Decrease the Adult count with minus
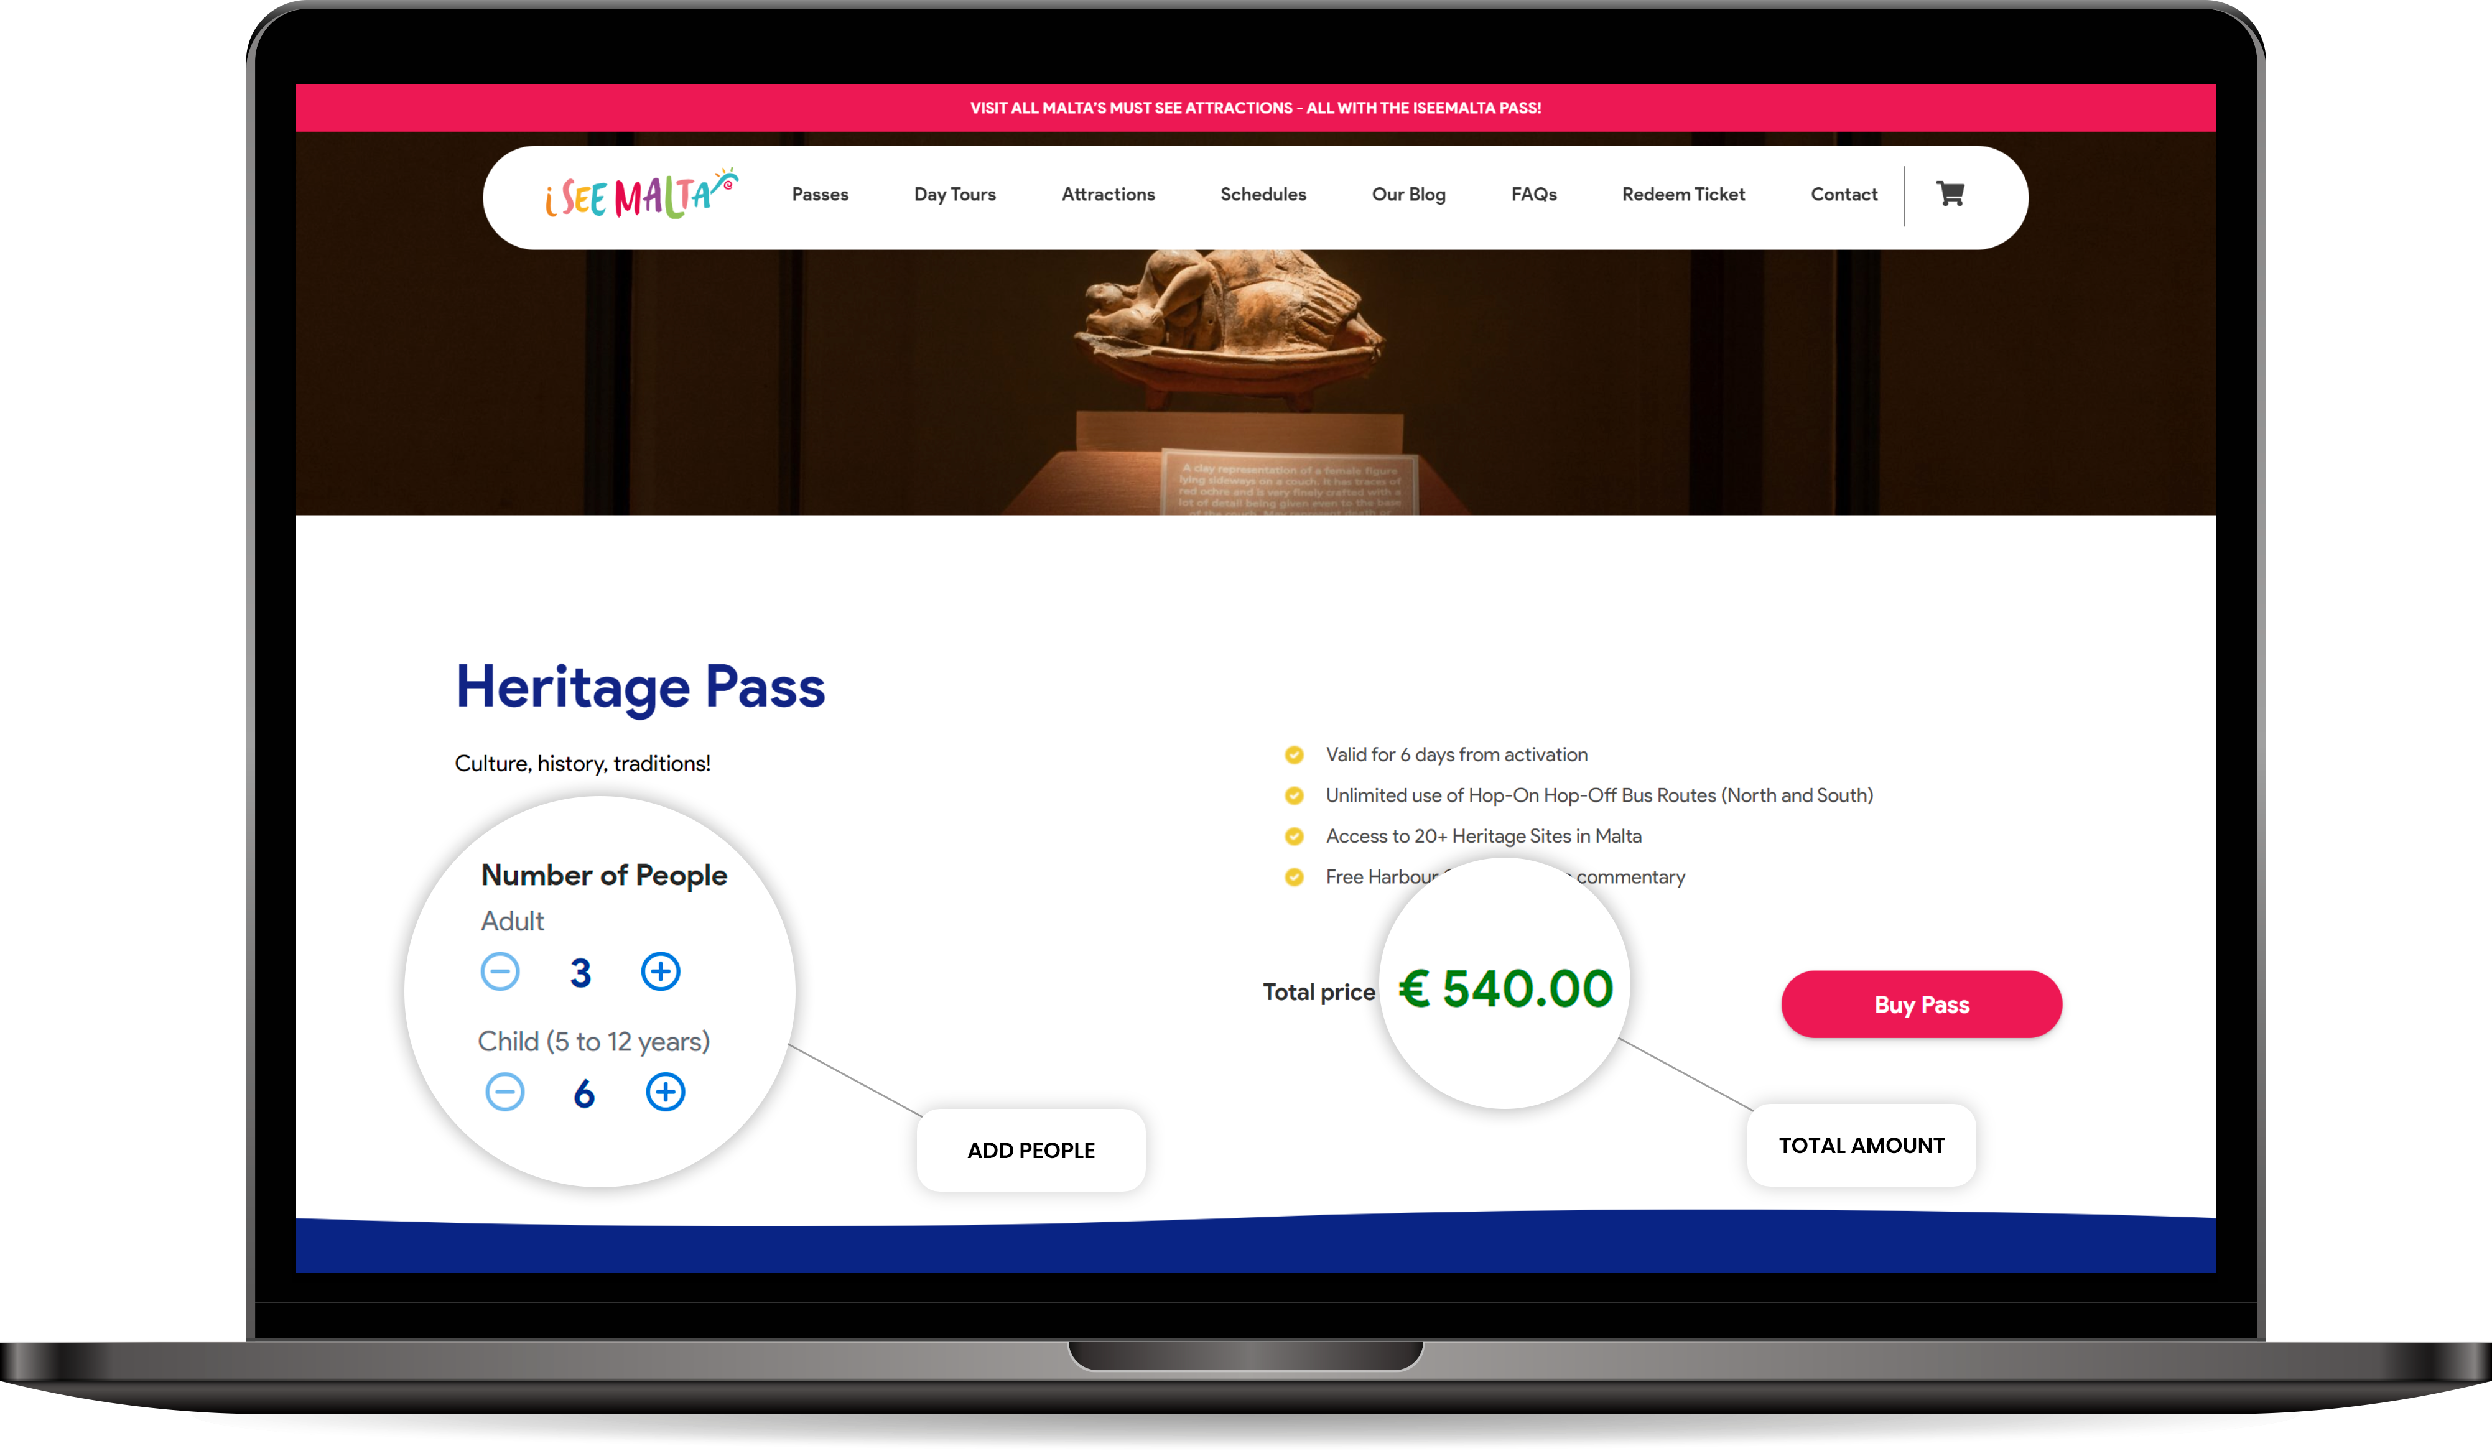2492x1451 pixels. [500, 971]
